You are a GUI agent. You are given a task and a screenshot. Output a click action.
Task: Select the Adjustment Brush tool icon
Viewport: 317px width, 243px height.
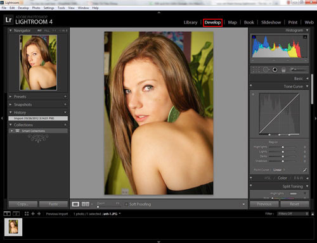[x=298, y=70]
